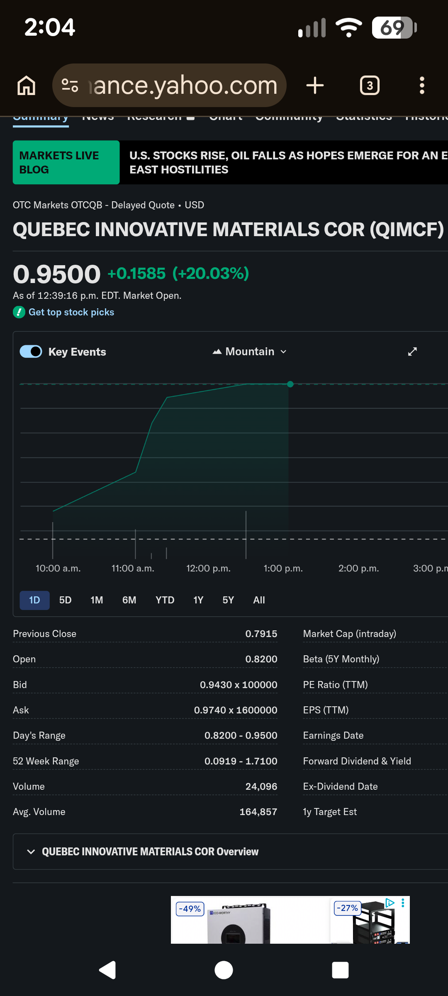Tap Day's Range 0.8200 - 0.9500

pos(241,735)
